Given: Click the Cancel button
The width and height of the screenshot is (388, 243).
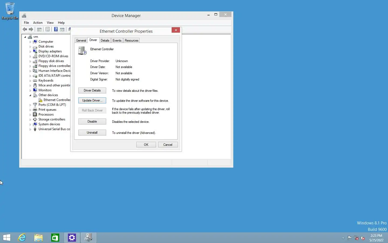Looking at the screenshot, I should point(168,145).
